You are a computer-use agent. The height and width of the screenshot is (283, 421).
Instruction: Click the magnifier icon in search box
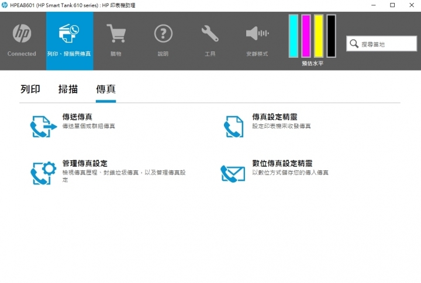click(354, 44)
